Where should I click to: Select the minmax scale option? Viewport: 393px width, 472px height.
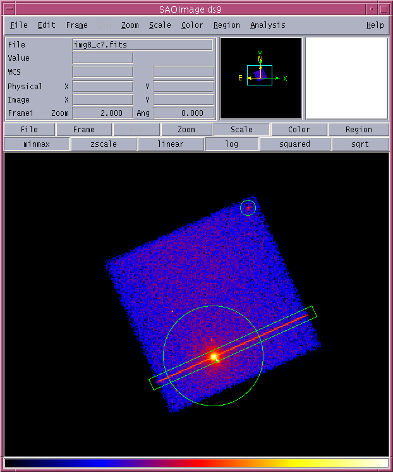point(37,144)
